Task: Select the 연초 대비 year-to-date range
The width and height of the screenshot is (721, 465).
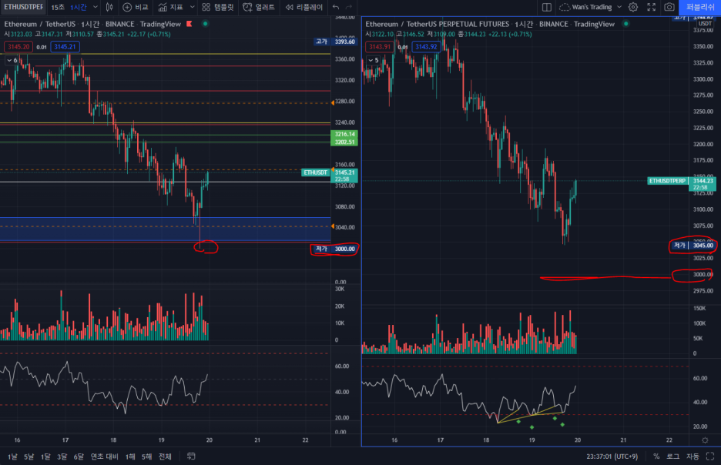Action: 105,457
